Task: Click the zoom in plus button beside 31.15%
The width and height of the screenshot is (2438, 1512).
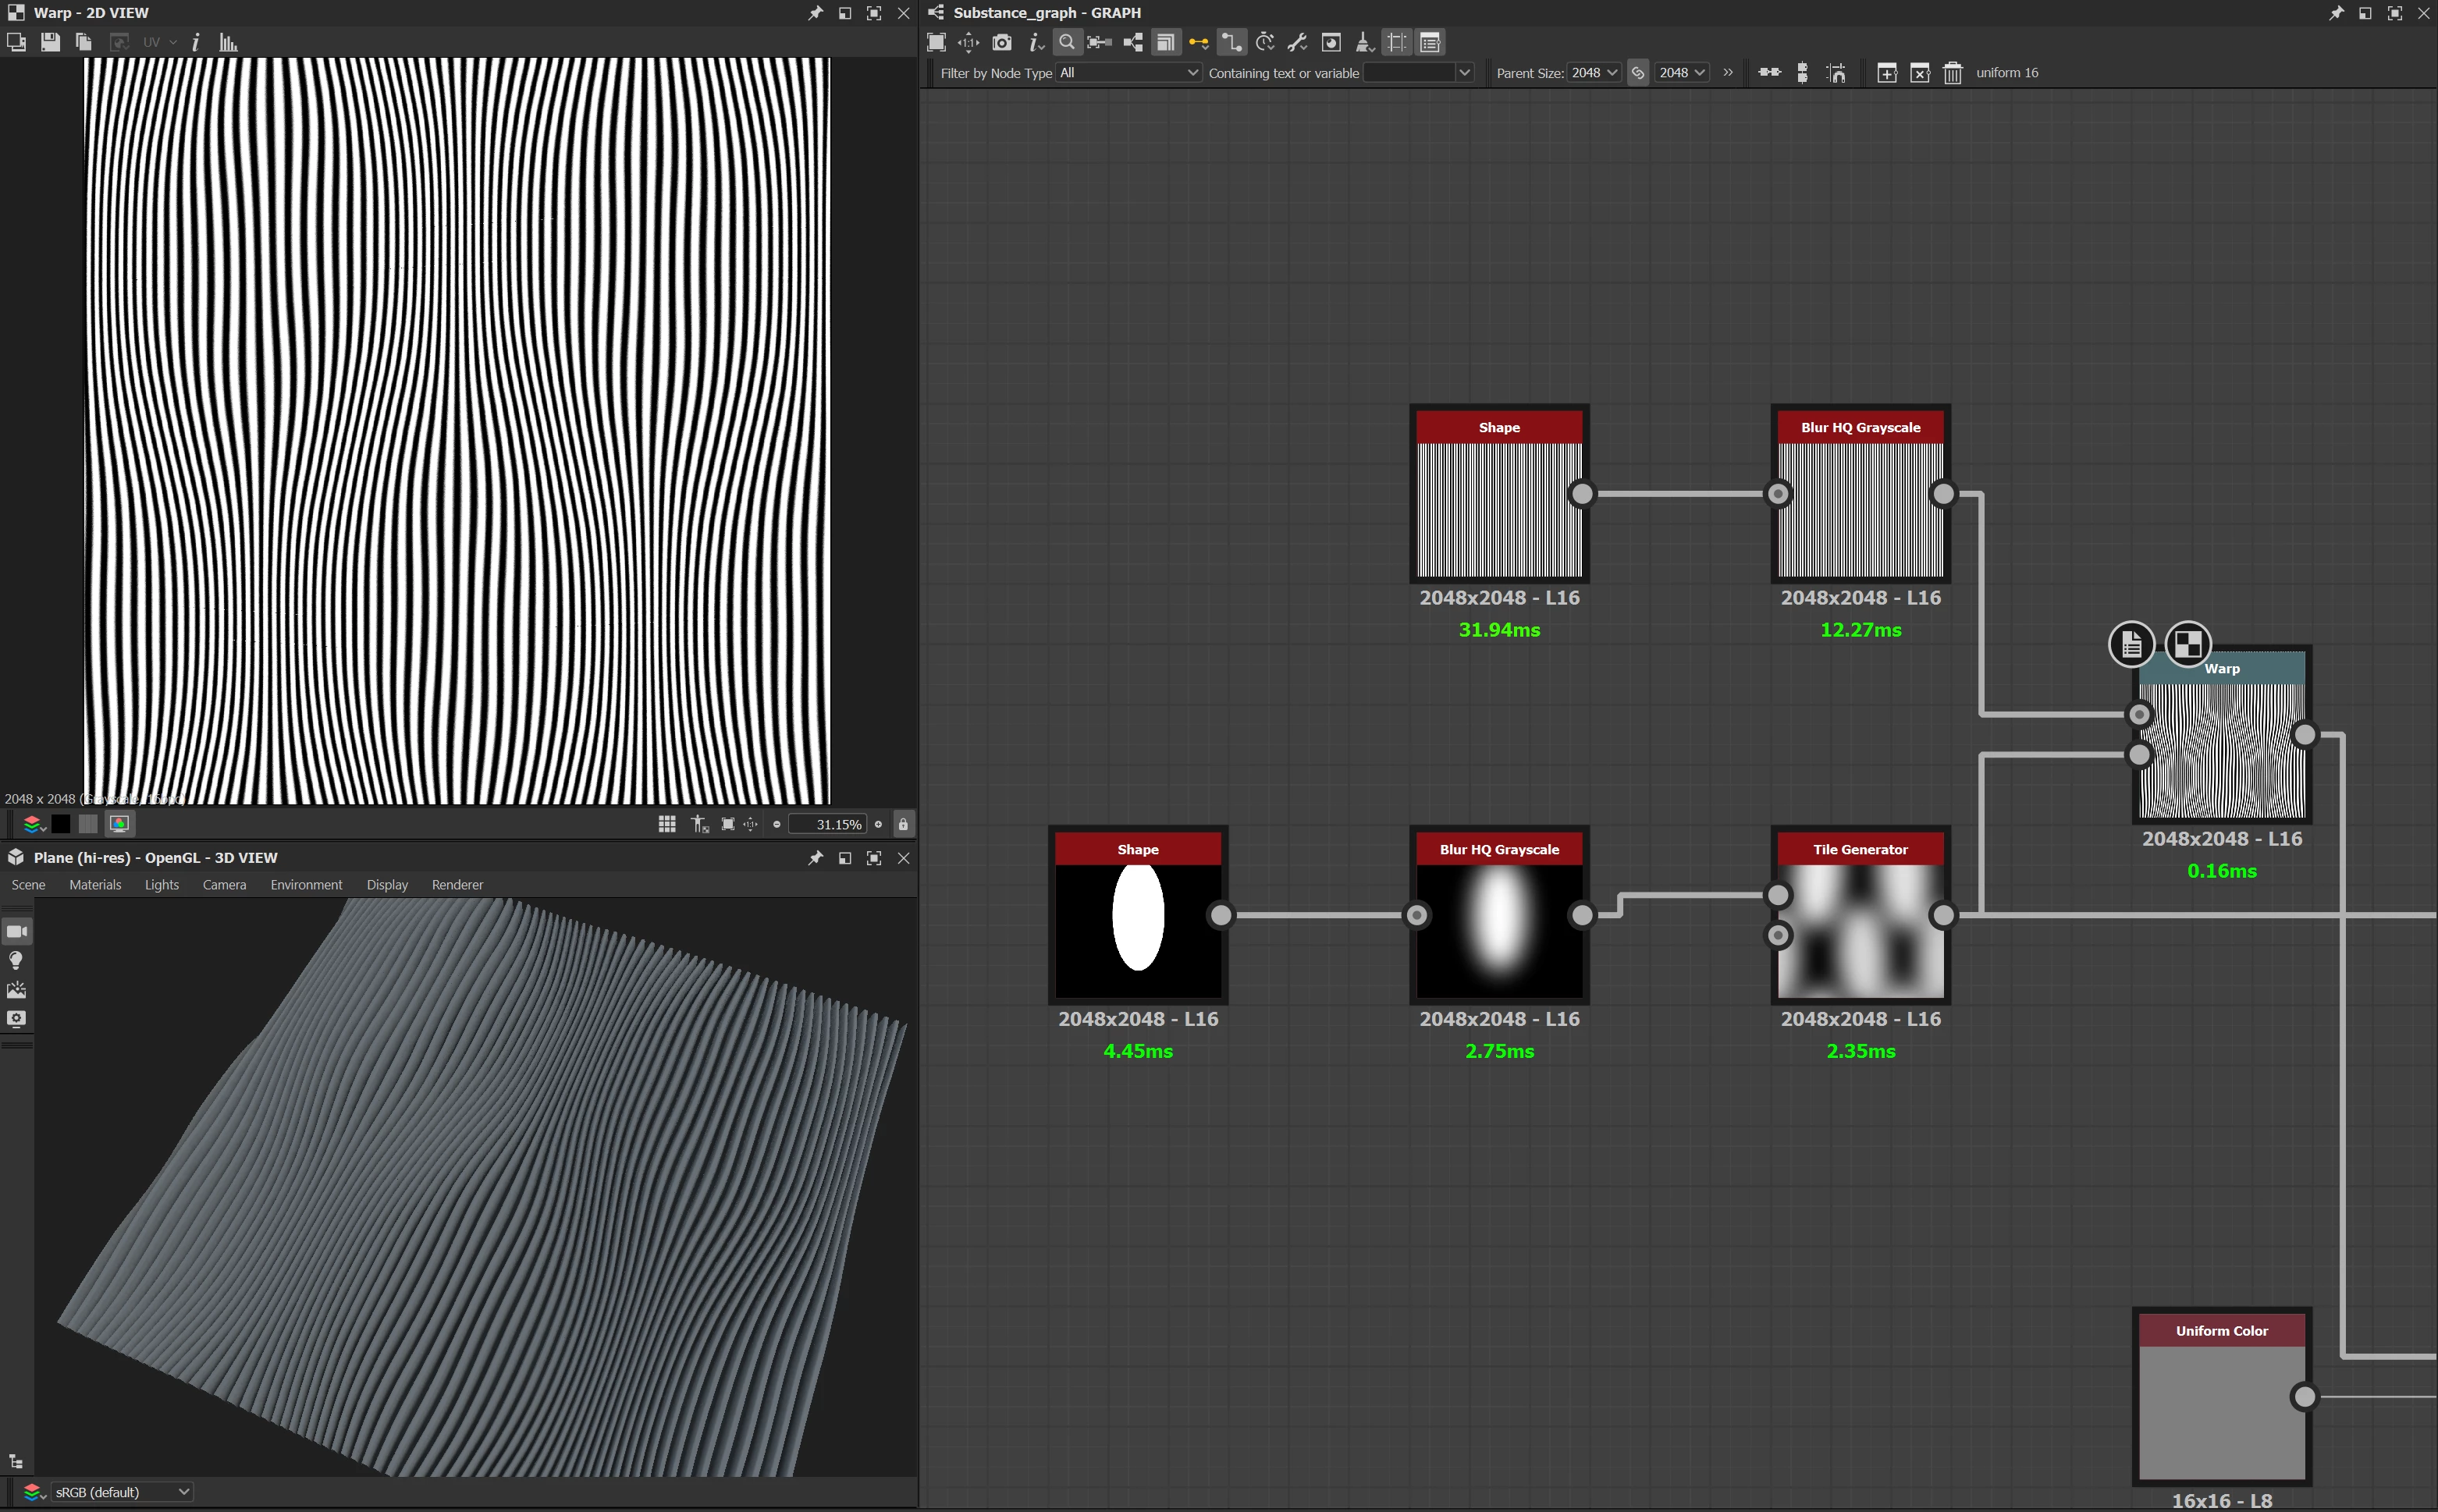Action: [x=878, y=824]
